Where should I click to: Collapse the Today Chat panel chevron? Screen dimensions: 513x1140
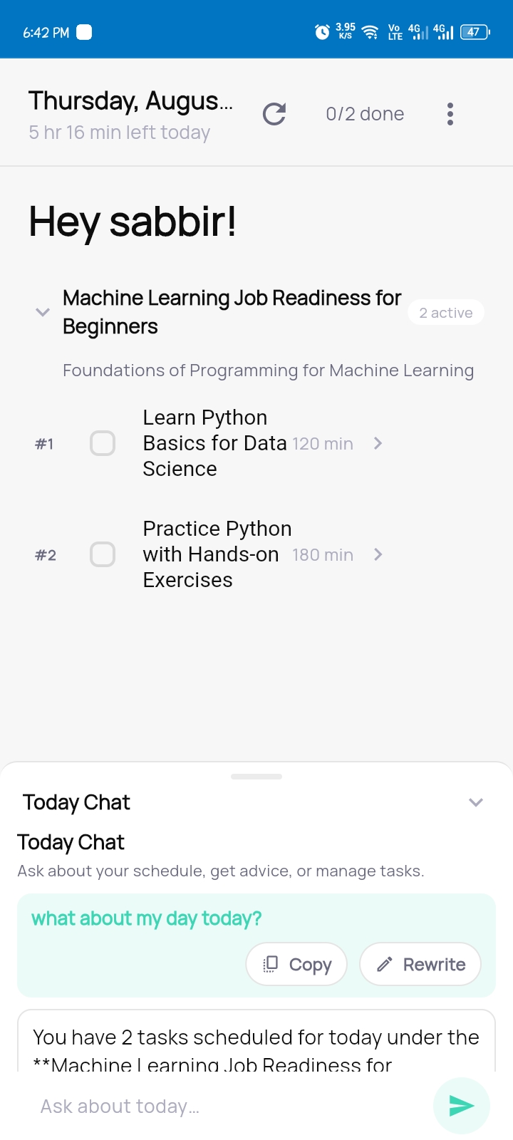click(476, 802)
